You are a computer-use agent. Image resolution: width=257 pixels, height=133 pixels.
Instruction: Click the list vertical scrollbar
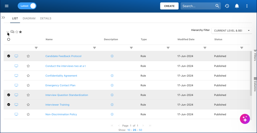251,73
